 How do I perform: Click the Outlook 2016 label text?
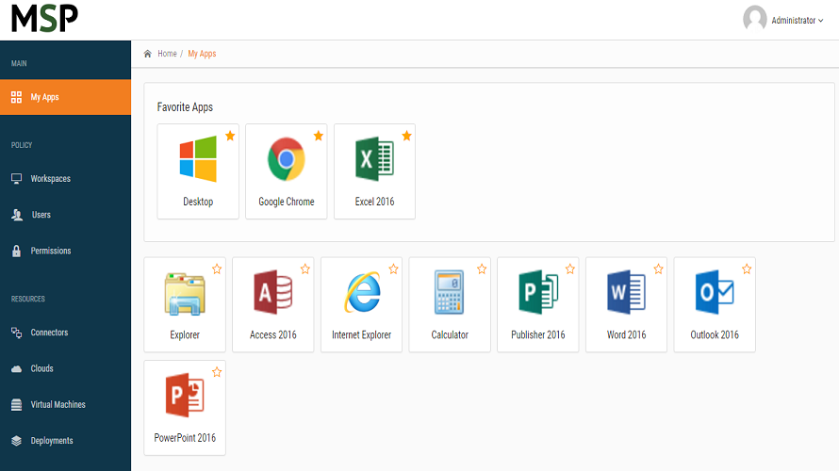tap(715, 334)
